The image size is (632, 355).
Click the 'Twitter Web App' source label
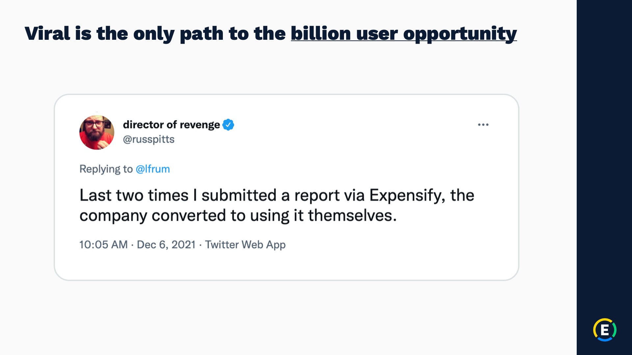[245, 245]
